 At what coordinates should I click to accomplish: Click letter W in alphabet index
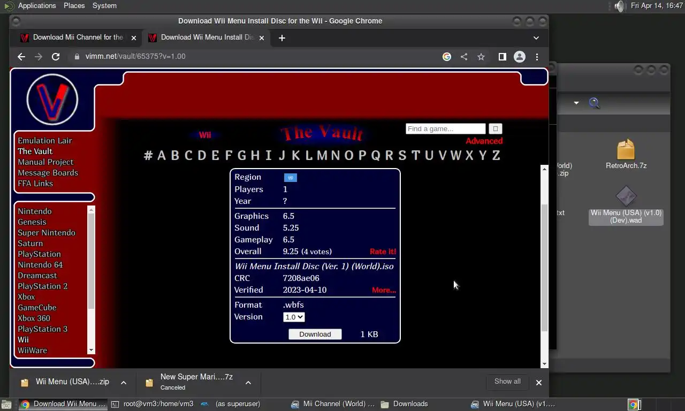(455, 155)
